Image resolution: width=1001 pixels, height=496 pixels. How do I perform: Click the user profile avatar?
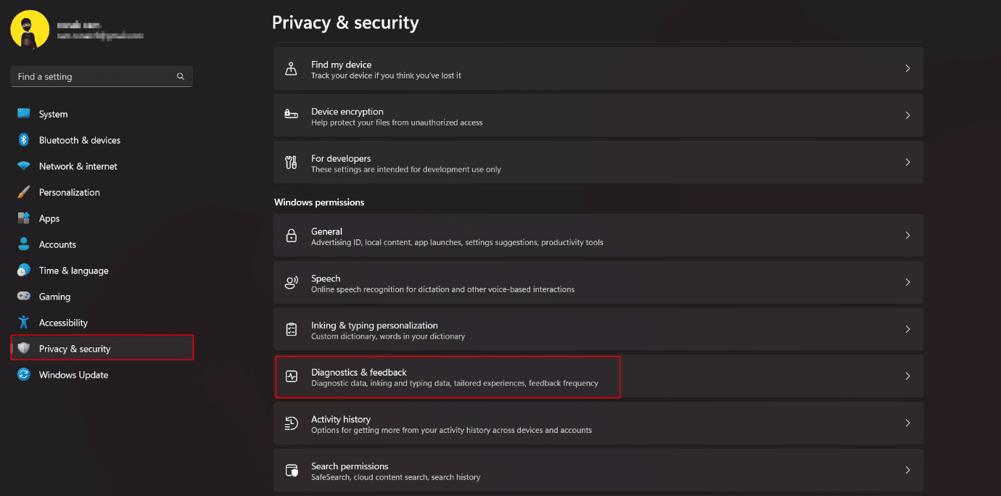click(30, 30)
